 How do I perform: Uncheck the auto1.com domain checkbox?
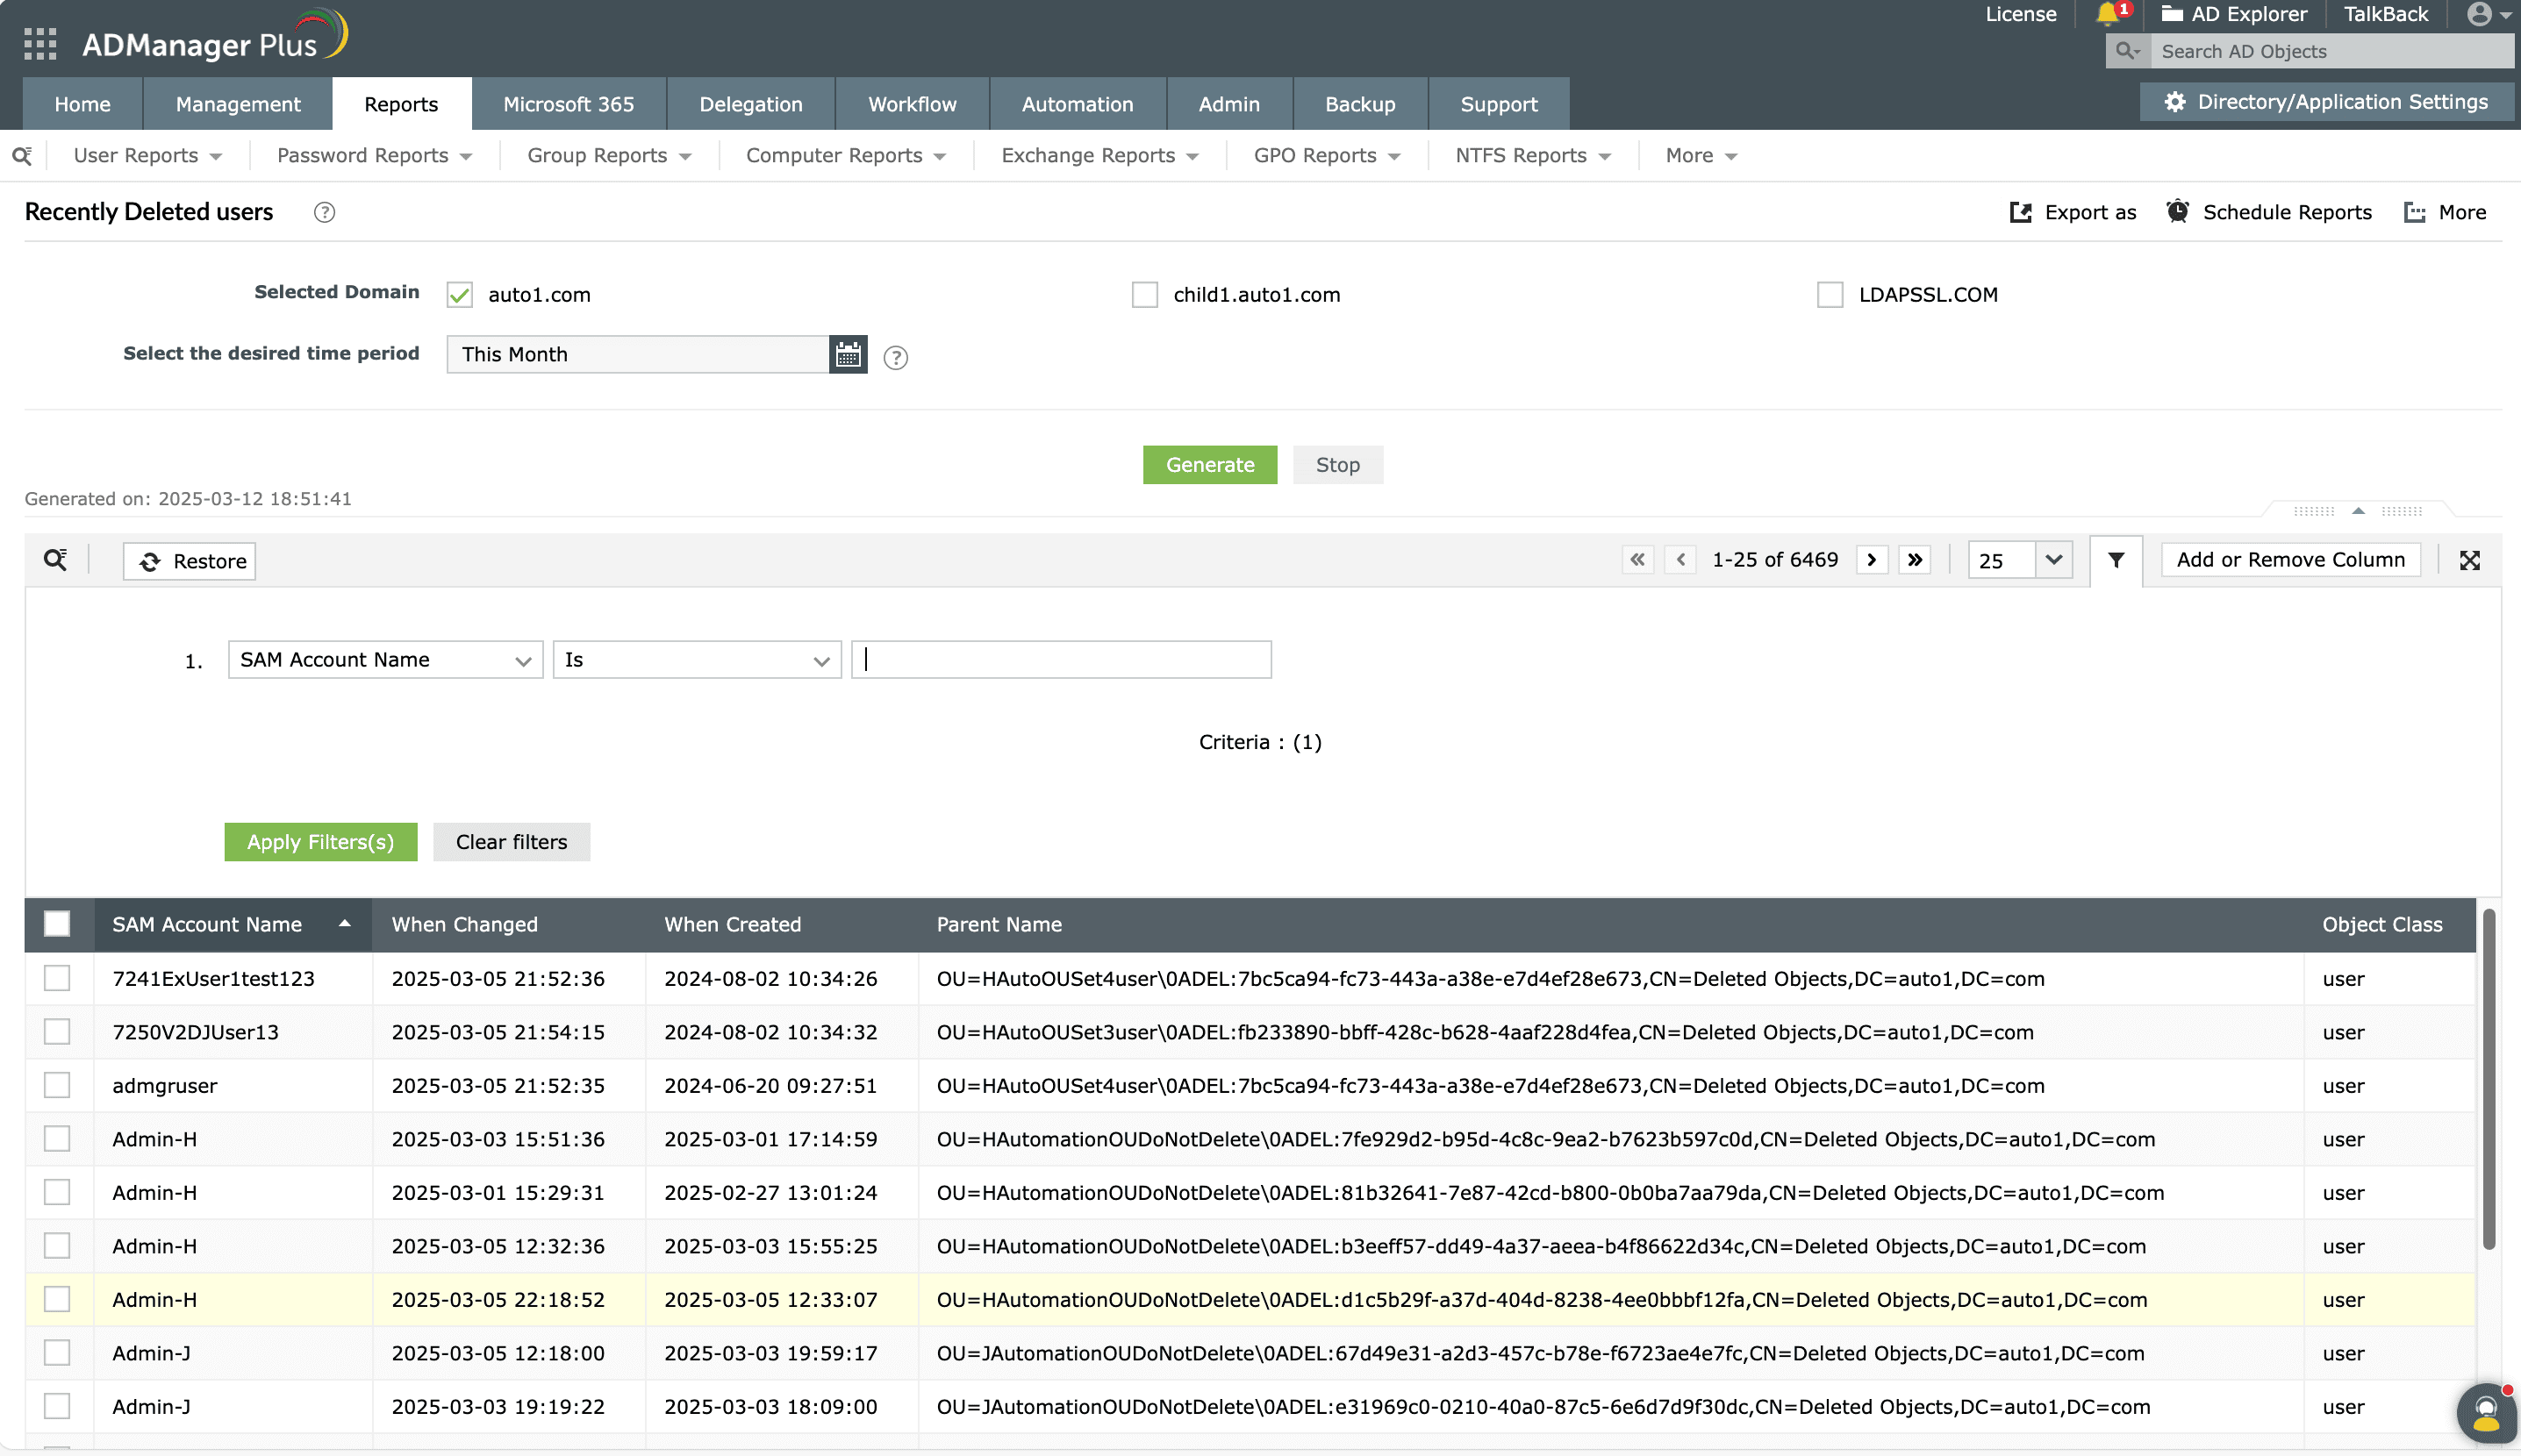pyautogui.click(x=459, y=295)
